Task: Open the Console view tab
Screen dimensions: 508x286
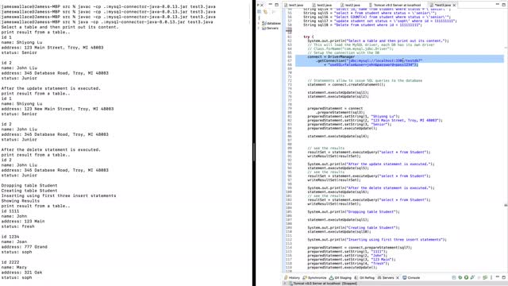Action: click(x=411, y=277)
